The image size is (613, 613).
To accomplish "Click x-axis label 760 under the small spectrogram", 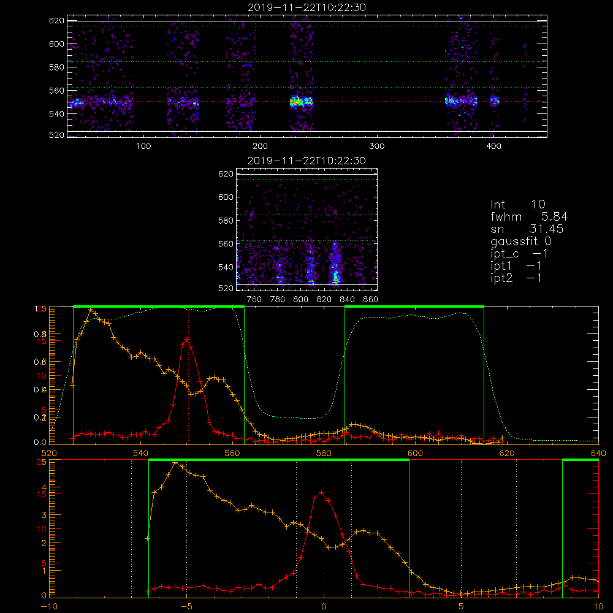I will pyautogui.click(x=254, y=300).
